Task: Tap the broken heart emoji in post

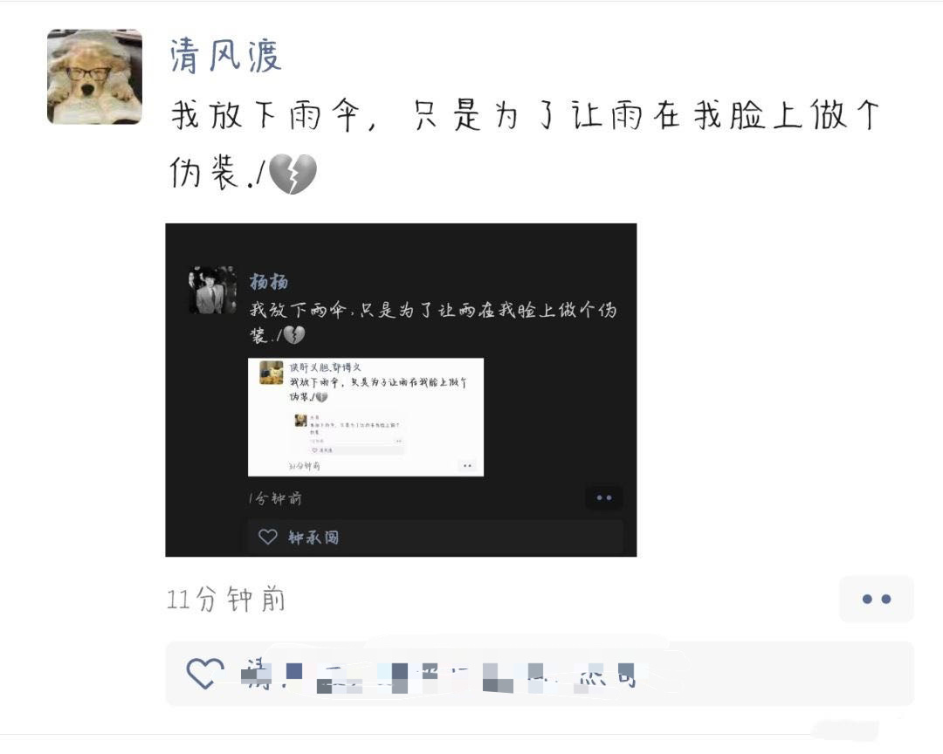Action: pos(293,174)
